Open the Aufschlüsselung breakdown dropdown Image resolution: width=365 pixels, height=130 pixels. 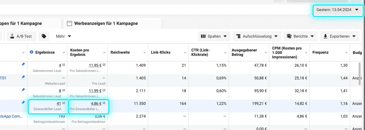click(x=257, y=36)
